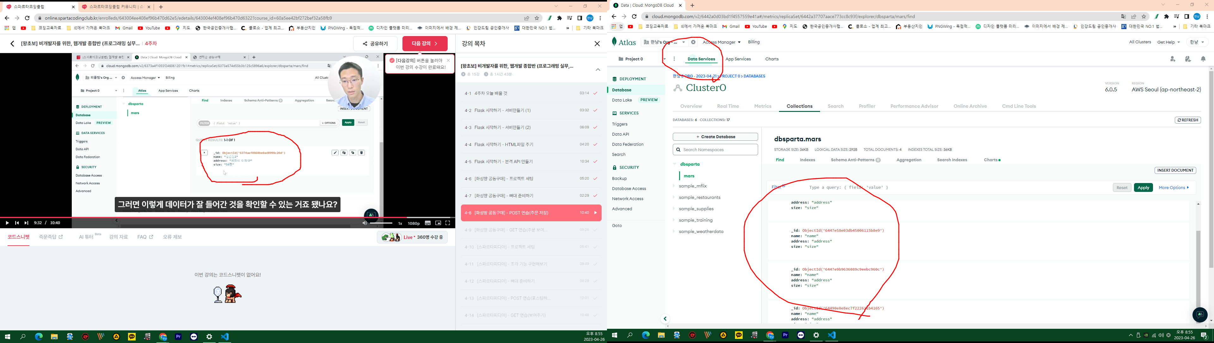
Task: Open the notifications bell icon
Action: [1203, 59]
